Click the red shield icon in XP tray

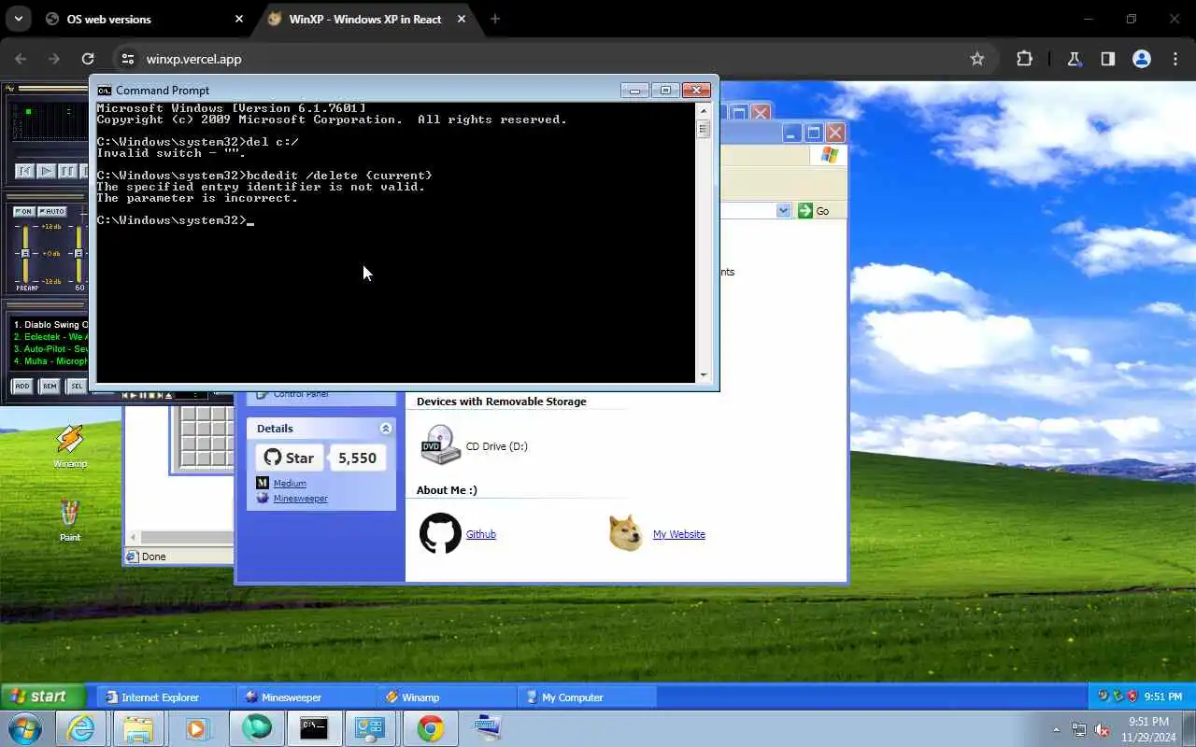pyautogui.click(x=1132, y=697)
